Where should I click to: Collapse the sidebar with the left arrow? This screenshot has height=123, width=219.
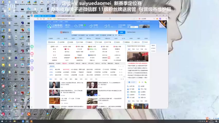(32, 98)
